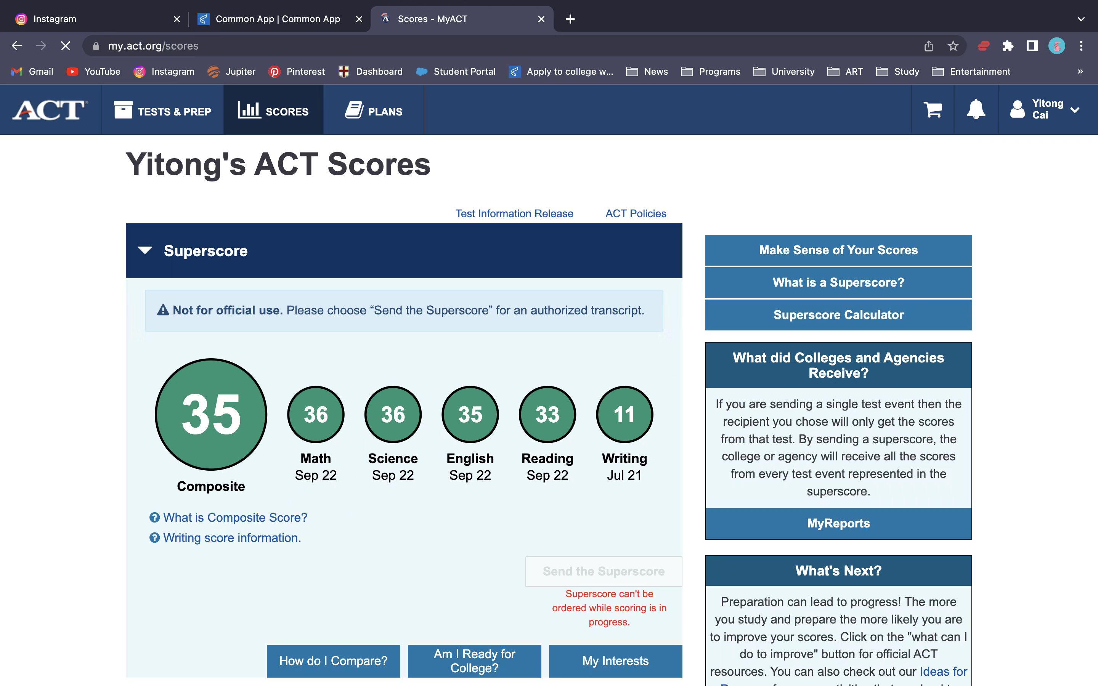This screenshot has width=1098, height=686.
Task: Click the Send the Superscore button
Action: tap(604, 571)
